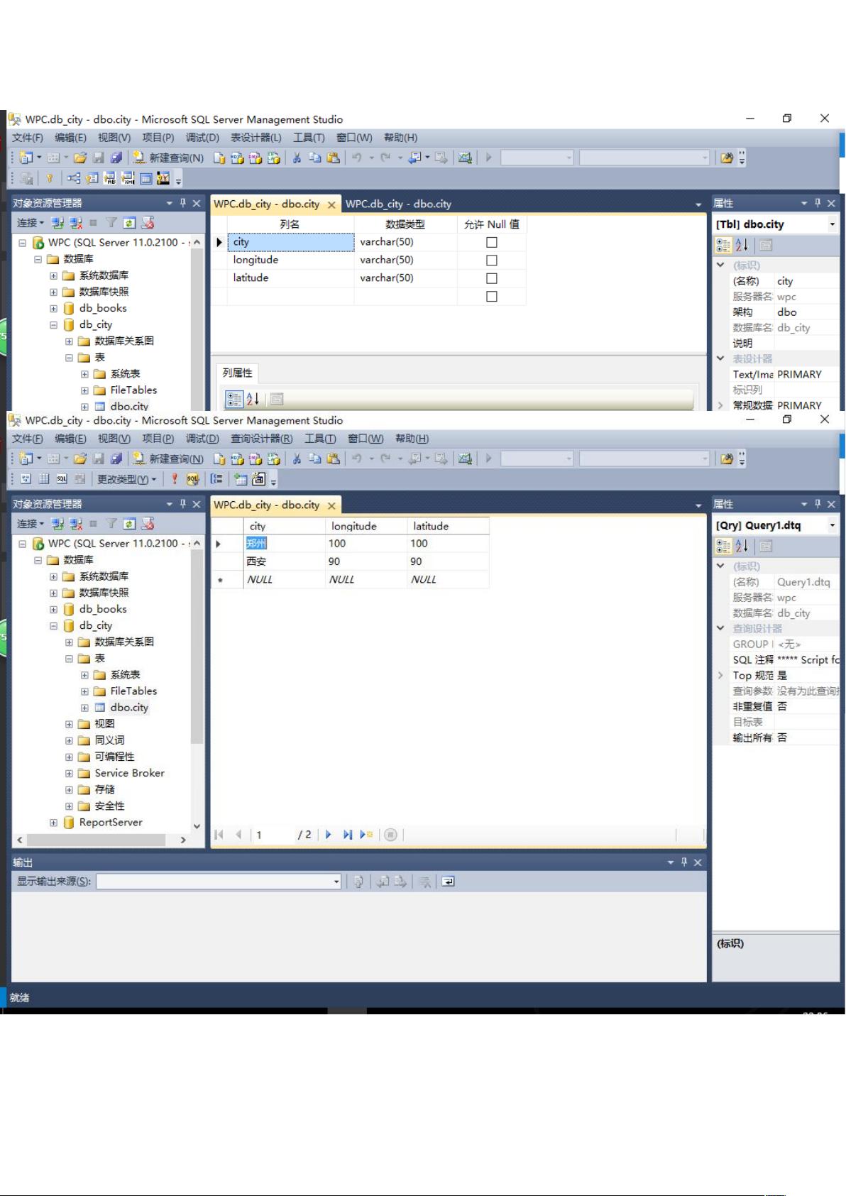Screen dimensions: 846x1196
Task: Expand the 存储 folder in Object Explorer
Action: [69, 789]
